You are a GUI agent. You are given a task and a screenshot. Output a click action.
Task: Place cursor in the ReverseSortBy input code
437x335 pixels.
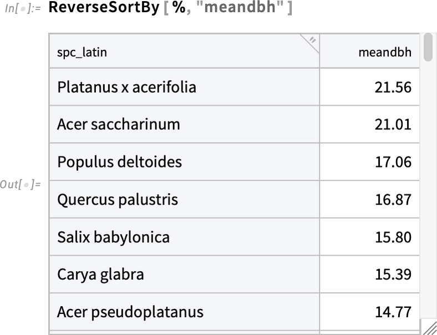pos(170,7)
